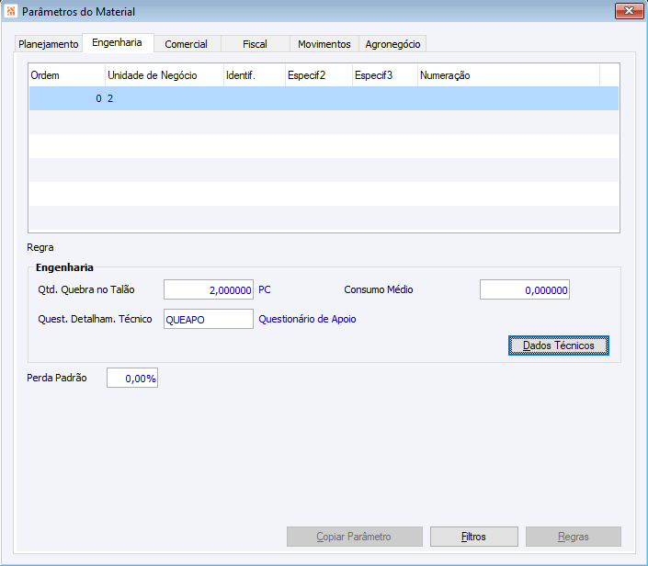Click the Especif2 column header
The width and height of the screenshot is (648, 566).
[319, 75]
